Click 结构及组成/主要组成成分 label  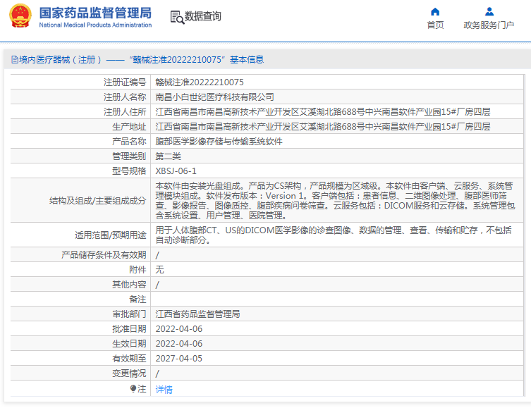(97, 201)
